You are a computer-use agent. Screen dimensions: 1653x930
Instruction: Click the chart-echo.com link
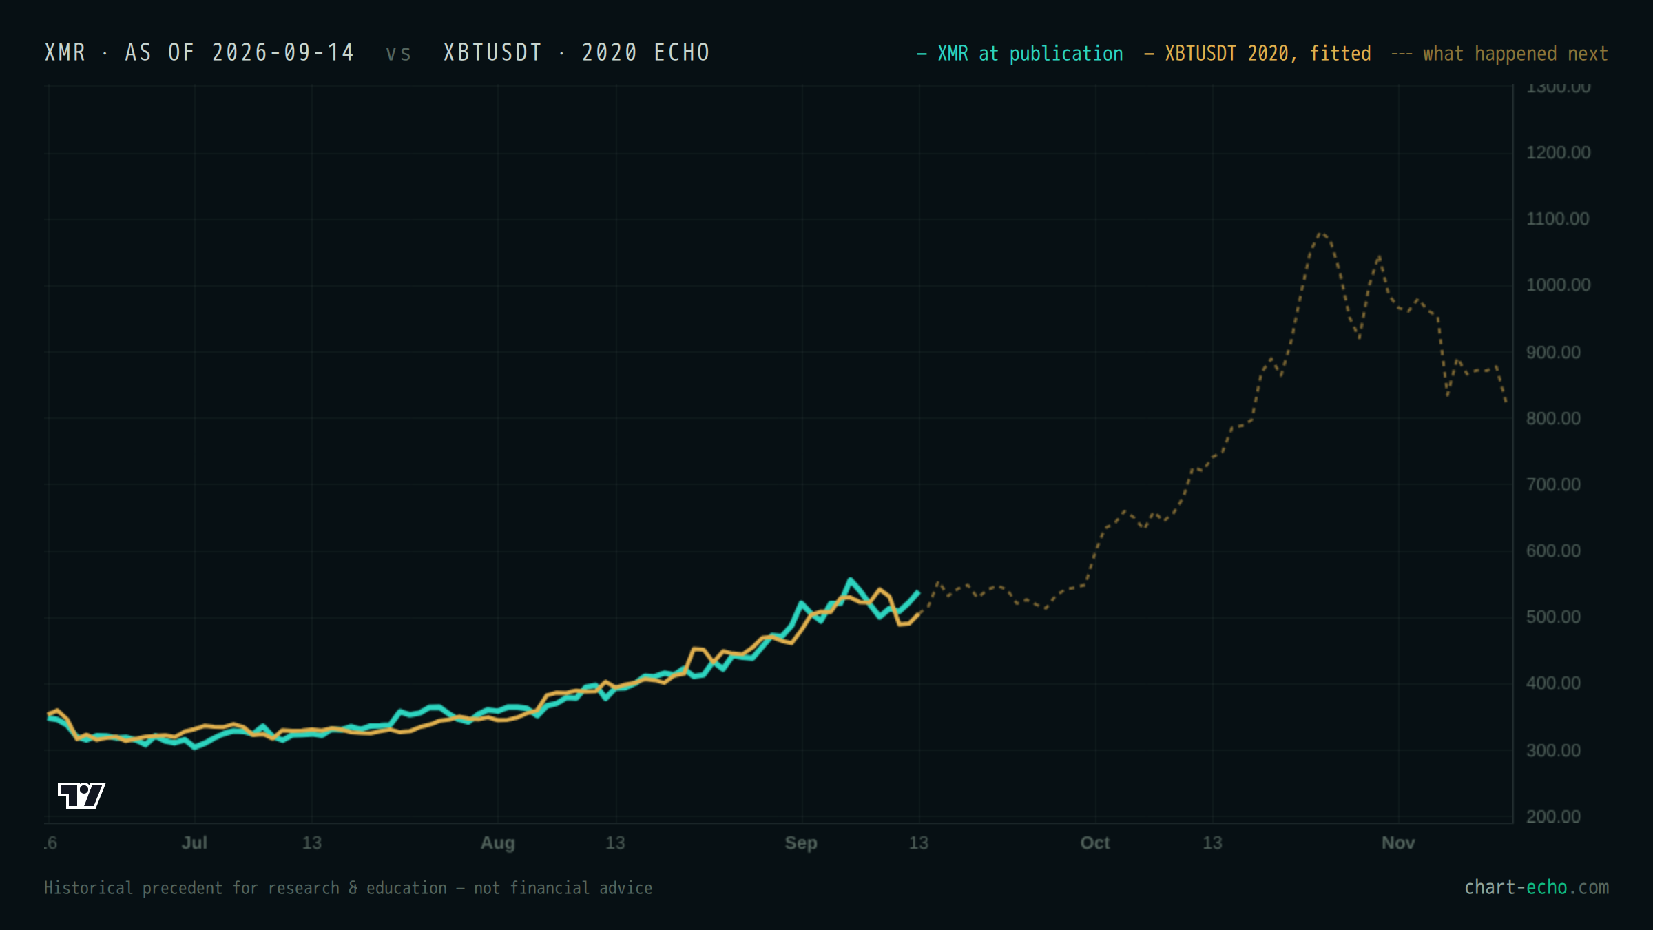tap(1537, 887)
